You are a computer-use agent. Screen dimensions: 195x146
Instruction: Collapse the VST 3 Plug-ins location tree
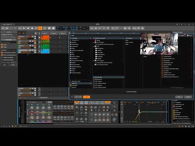[x=93, y=61]
